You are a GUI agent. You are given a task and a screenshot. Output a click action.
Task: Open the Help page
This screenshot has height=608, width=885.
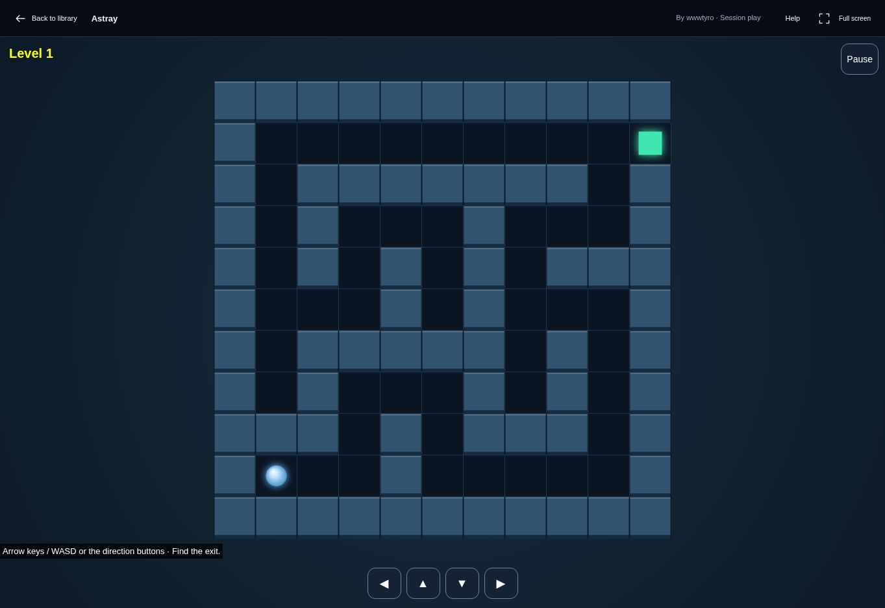(x=792, y=18)
